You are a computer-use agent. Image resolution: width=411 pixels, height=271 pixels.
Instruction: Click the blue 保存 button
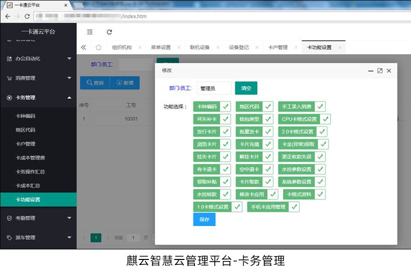point(204,219)
